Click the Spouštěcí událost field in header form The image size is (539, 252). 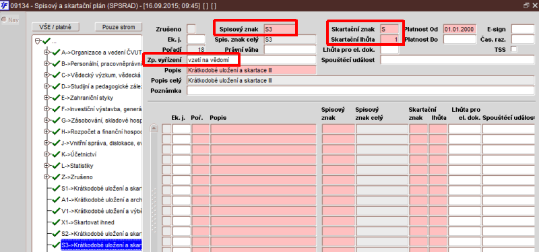(x=457, y=60)
